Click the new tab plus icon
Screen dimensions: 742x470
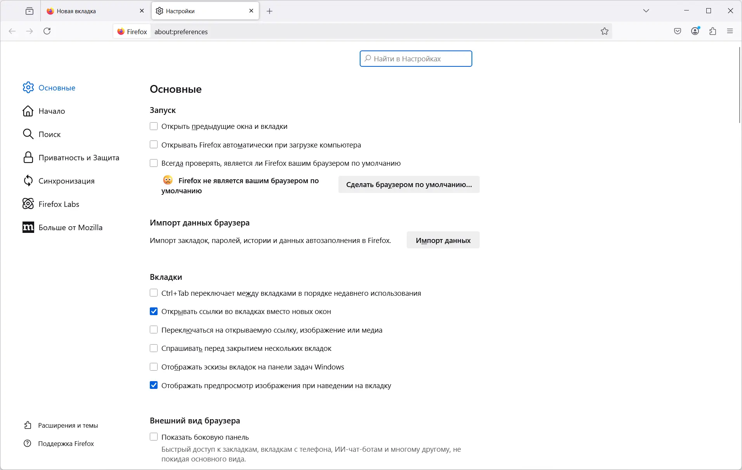[x=270, y=11]
